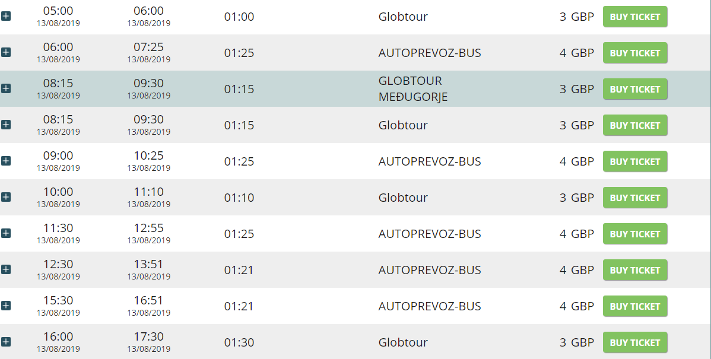Click plus icon for 09:00 departure
The image size is (711, 359).
tap(6, 161)
